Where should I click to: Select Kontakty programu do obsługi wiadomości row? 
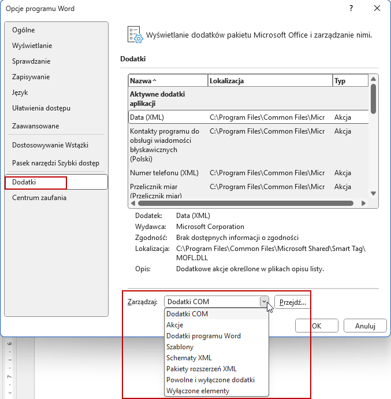[x=248, y=145]
